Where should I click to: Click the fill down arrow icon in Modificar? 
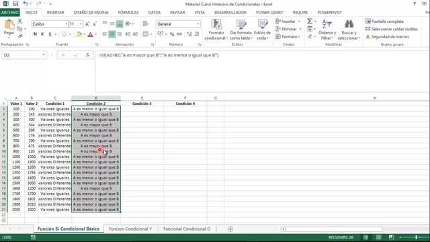310,29
